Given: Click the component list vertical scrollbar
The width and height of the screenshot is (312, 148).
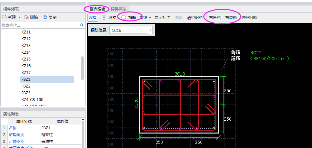Looking at the screenshot, I should click(x=82, y=68).
